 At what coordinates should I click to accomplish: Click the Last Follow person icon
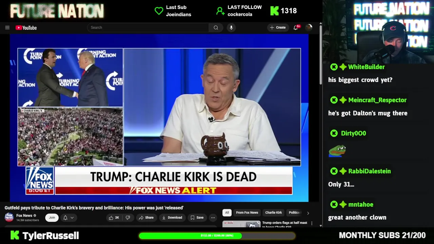(x=220, y=11)
